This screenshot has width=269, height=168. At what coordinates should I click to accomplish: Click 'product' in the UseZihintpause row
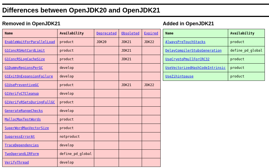pyautogui.click(x=237, y=76)
